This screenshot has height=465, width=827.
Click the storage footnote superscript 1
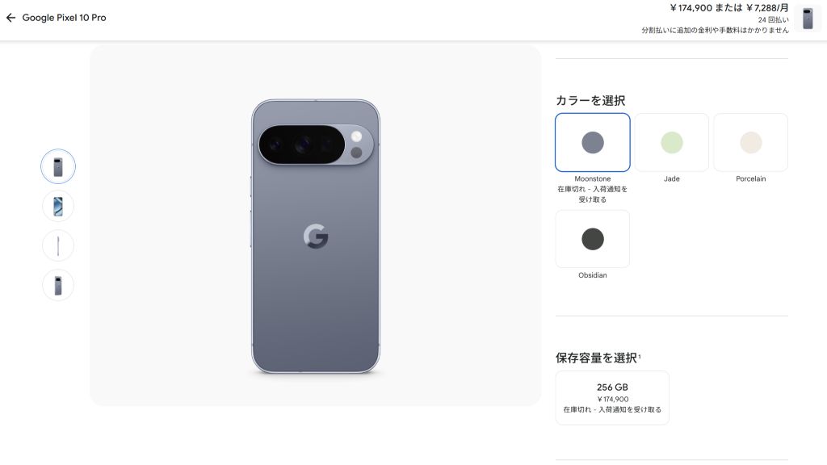640,356
